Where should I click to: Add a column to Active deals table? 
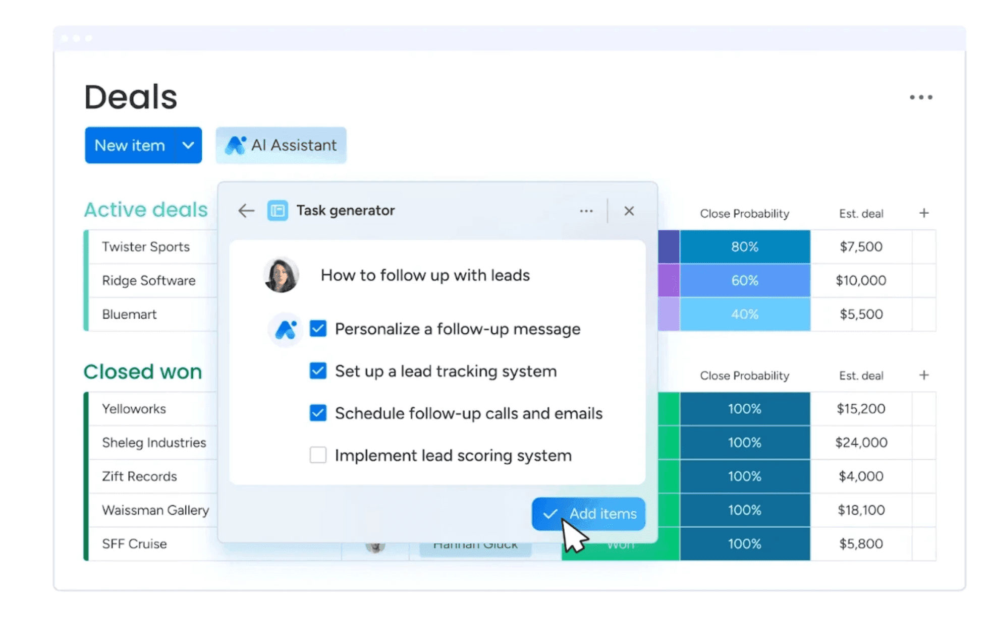[x=924, y=213]
